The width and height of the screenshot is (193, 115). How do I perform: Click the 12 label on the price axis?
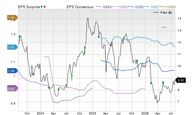[x=179, y=42]
